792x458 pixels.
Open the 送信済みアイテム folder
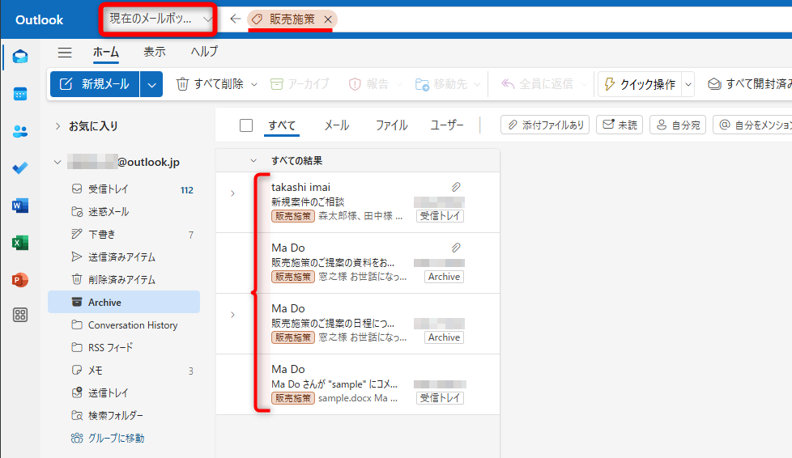[124, 257]
